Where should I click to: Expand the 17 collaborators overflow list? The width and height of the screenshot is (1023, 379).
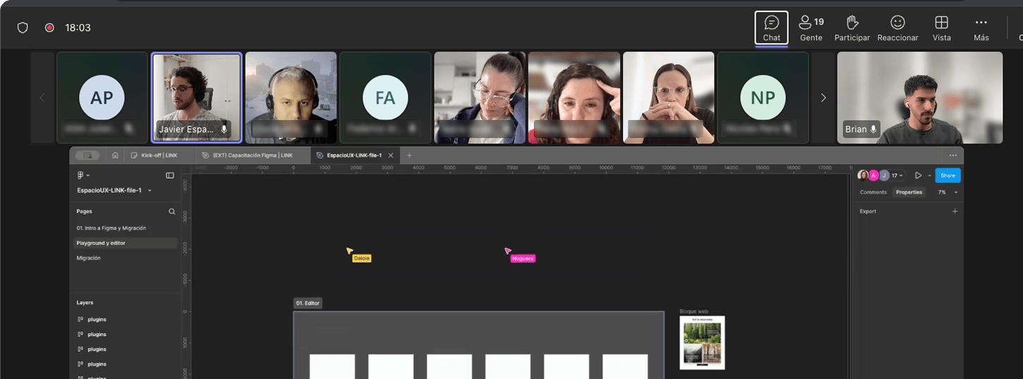point(897,175)
